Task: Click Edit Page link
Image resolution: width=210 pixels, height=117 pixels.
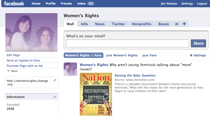Action: click(13, 55)
